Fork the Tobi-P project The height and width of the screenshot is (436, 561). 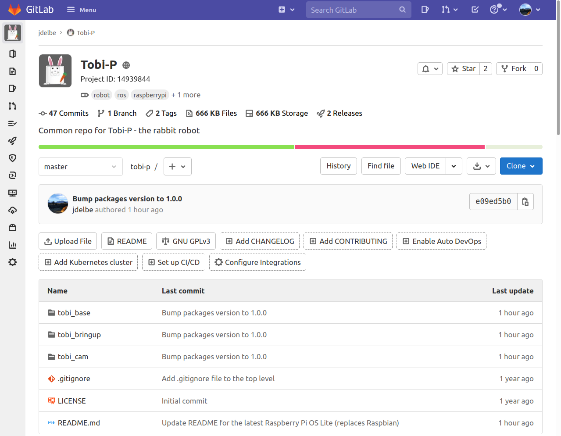click(513, 68)
